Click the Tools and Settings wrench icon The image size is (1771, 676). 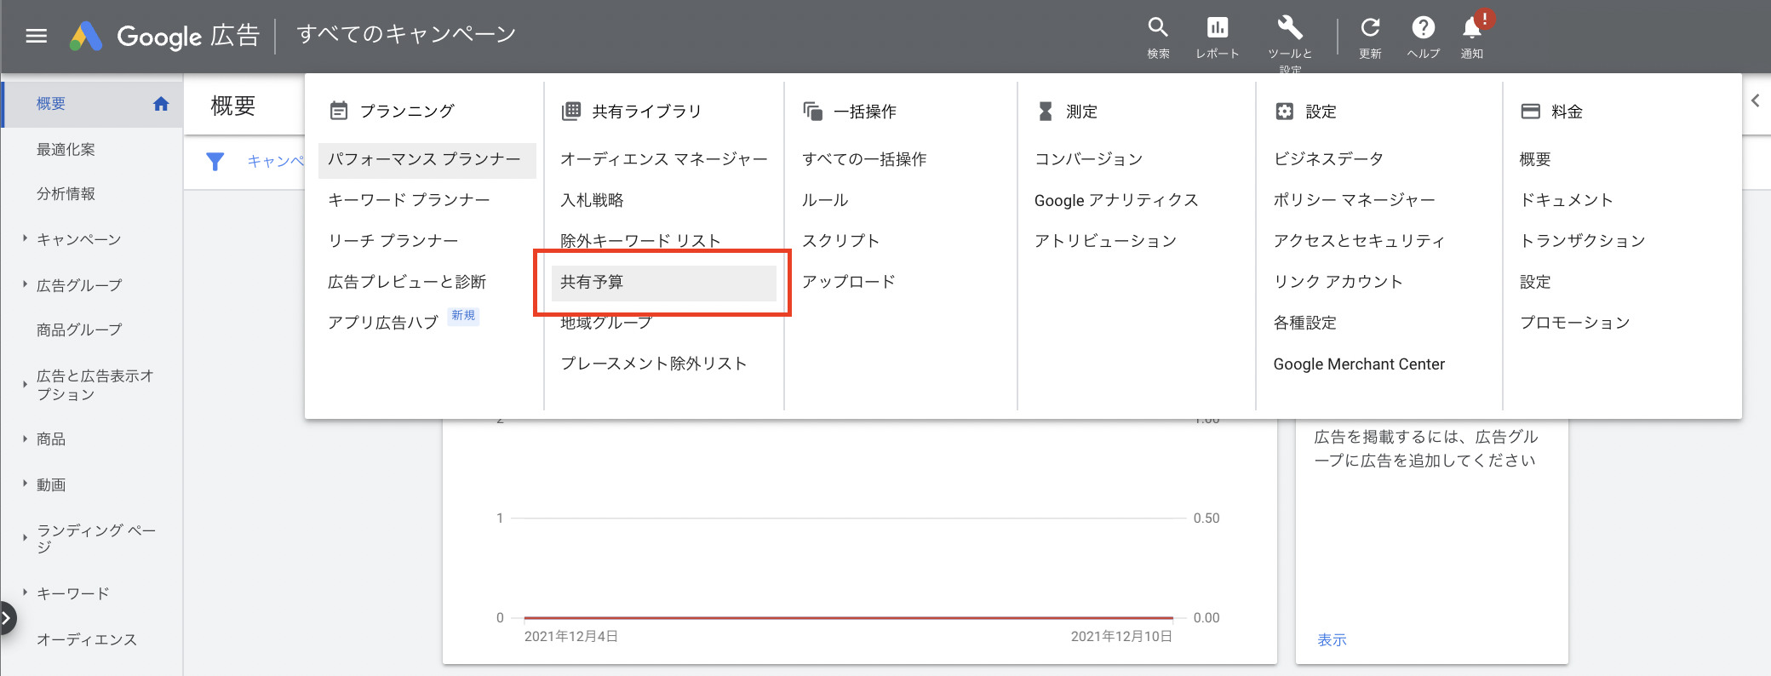[x=1289, y=28]
